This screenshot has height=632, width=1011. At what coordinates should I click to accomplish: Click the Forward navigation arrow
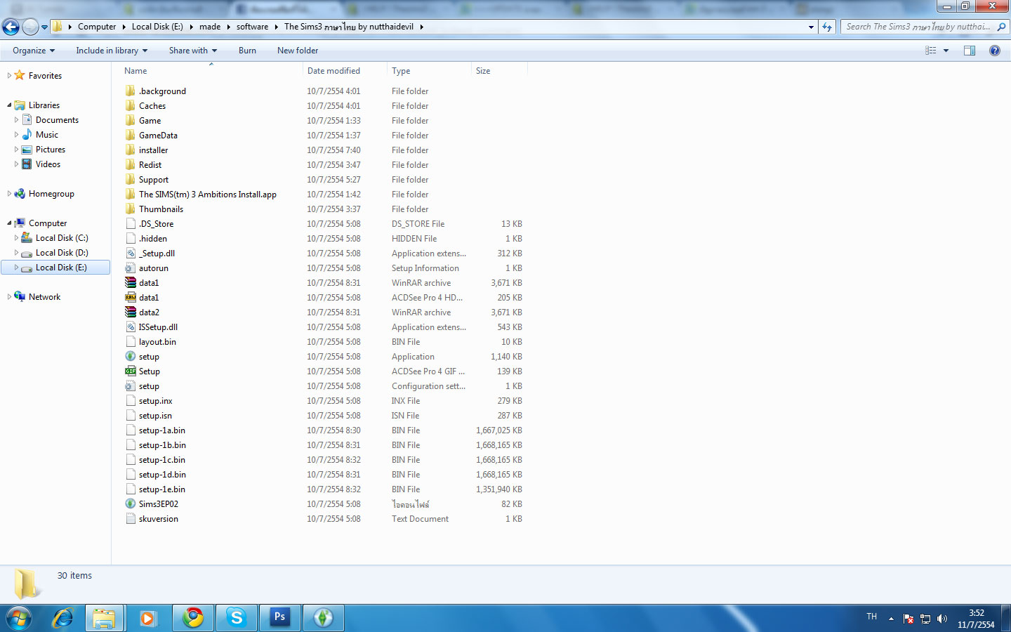coord(30,27)
